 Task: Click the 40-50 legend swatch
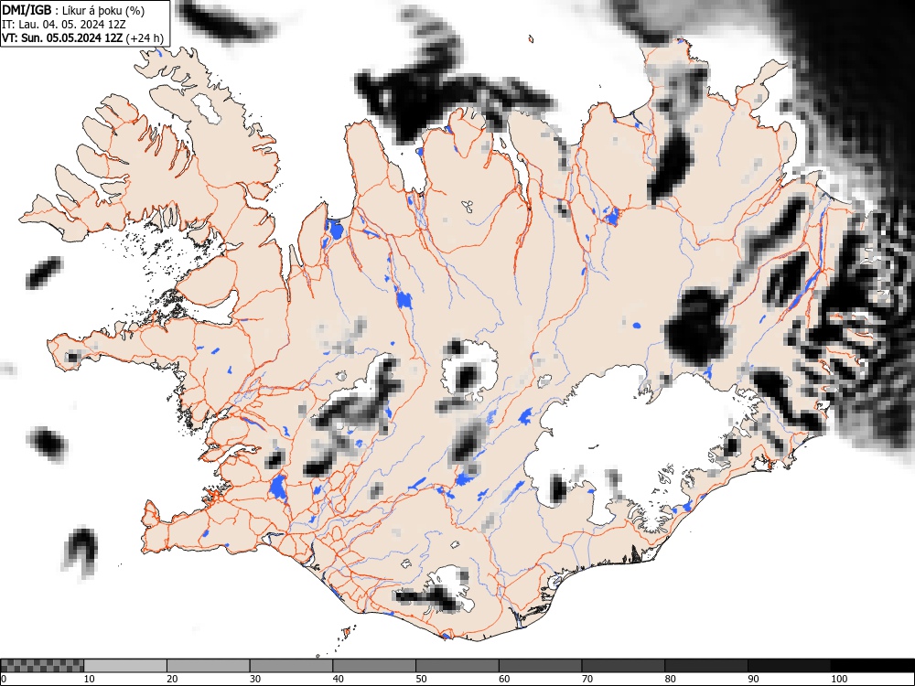374,666
